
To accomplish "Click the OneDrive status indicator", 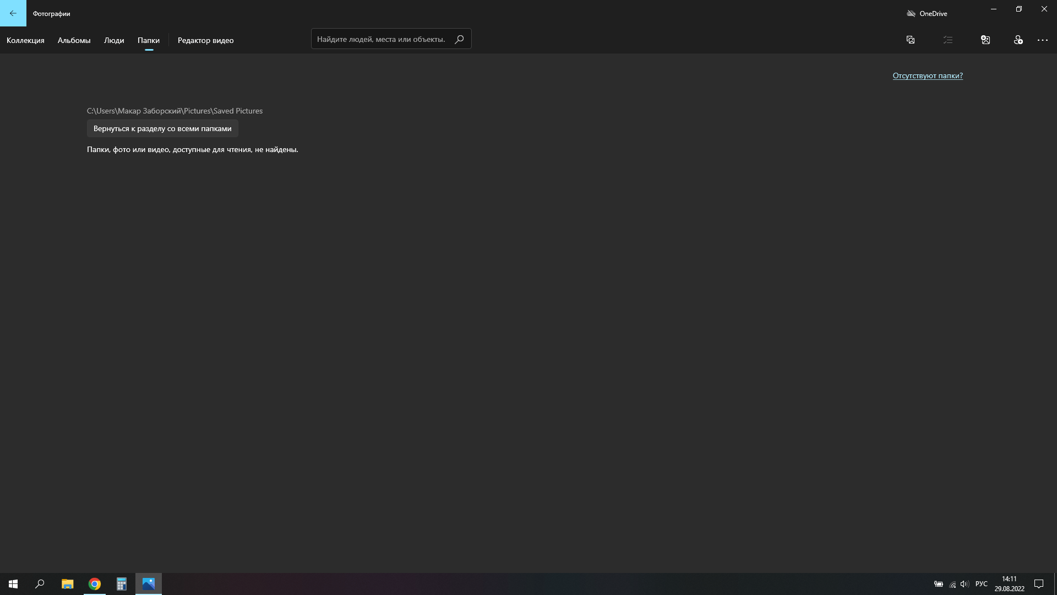I will point(927,13).
